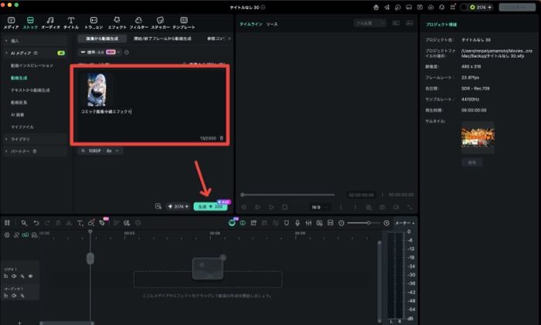Click the send/share icon in the title bar
Screen dimensions: 541x325
(386, 7)
